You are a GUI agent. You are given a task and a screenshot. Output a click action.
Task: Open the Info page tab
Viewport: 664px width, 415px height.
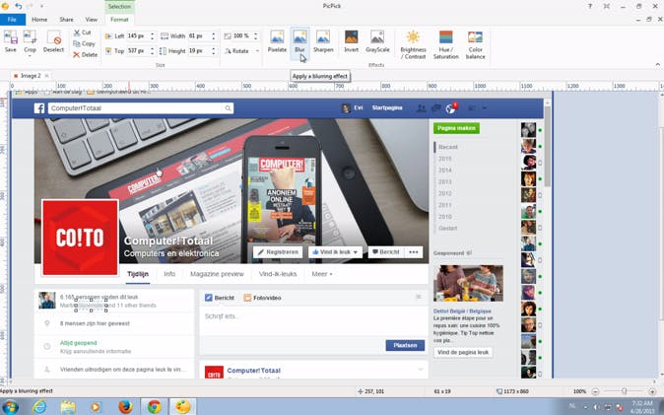(x=169, y=274)
